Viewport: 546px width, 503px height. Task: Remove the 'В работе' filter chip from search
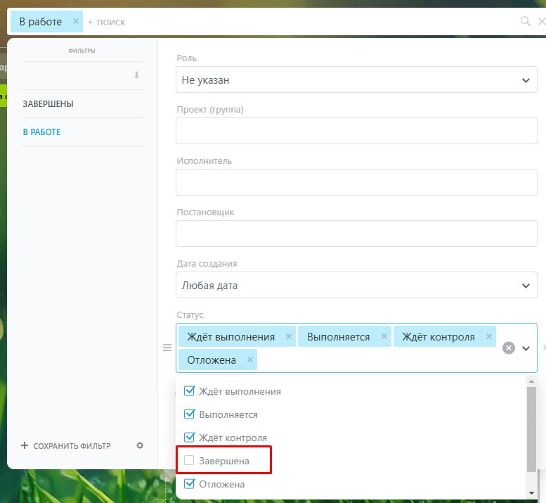76,21
